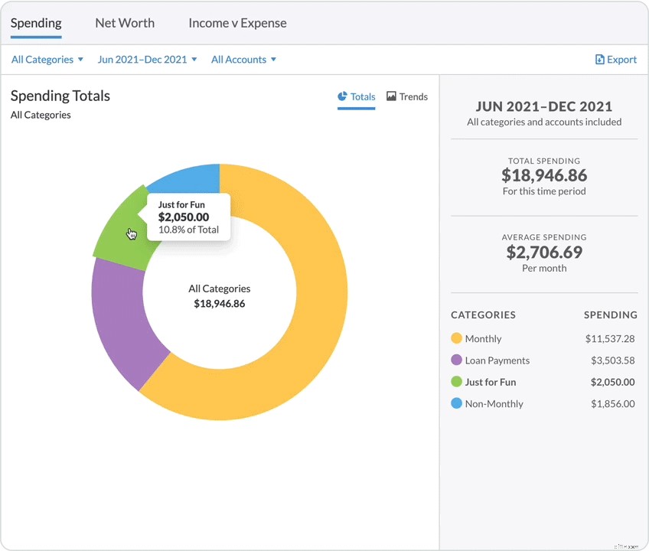Toggle the view back to Totals
649x551 pixels.
(x=356, y=96)
